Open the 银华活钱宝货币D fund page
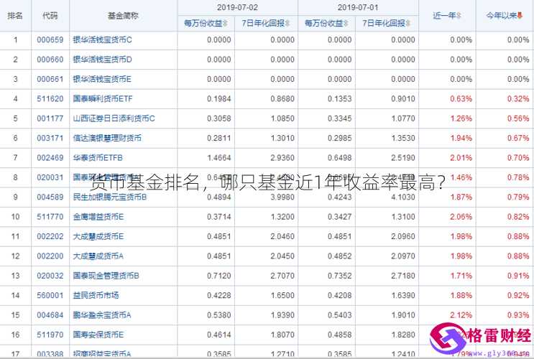This screenshot has width=534, height=359. 102,60
